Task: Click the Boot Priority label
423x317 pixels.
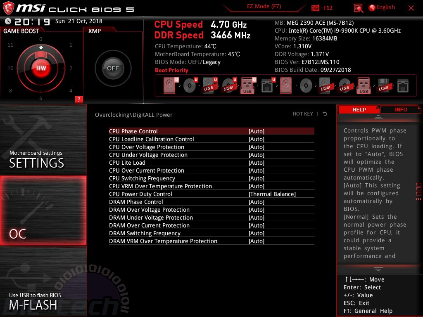Action: 171,70
